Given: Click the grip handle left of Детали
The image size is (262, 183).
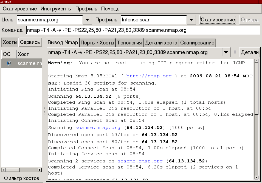Looking at the screenshot, I should (235, 52).
